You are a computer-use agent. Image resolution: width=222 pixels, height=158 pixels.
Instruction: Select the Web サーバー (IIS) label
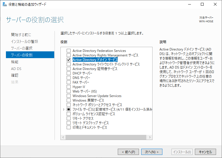tap(85, 91)
